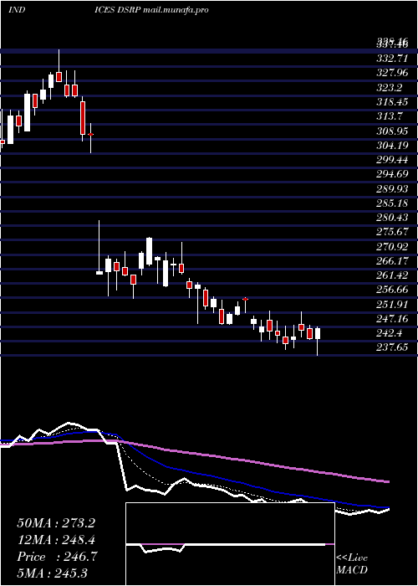Click the 332.71 price axis label

pos(393,59)
